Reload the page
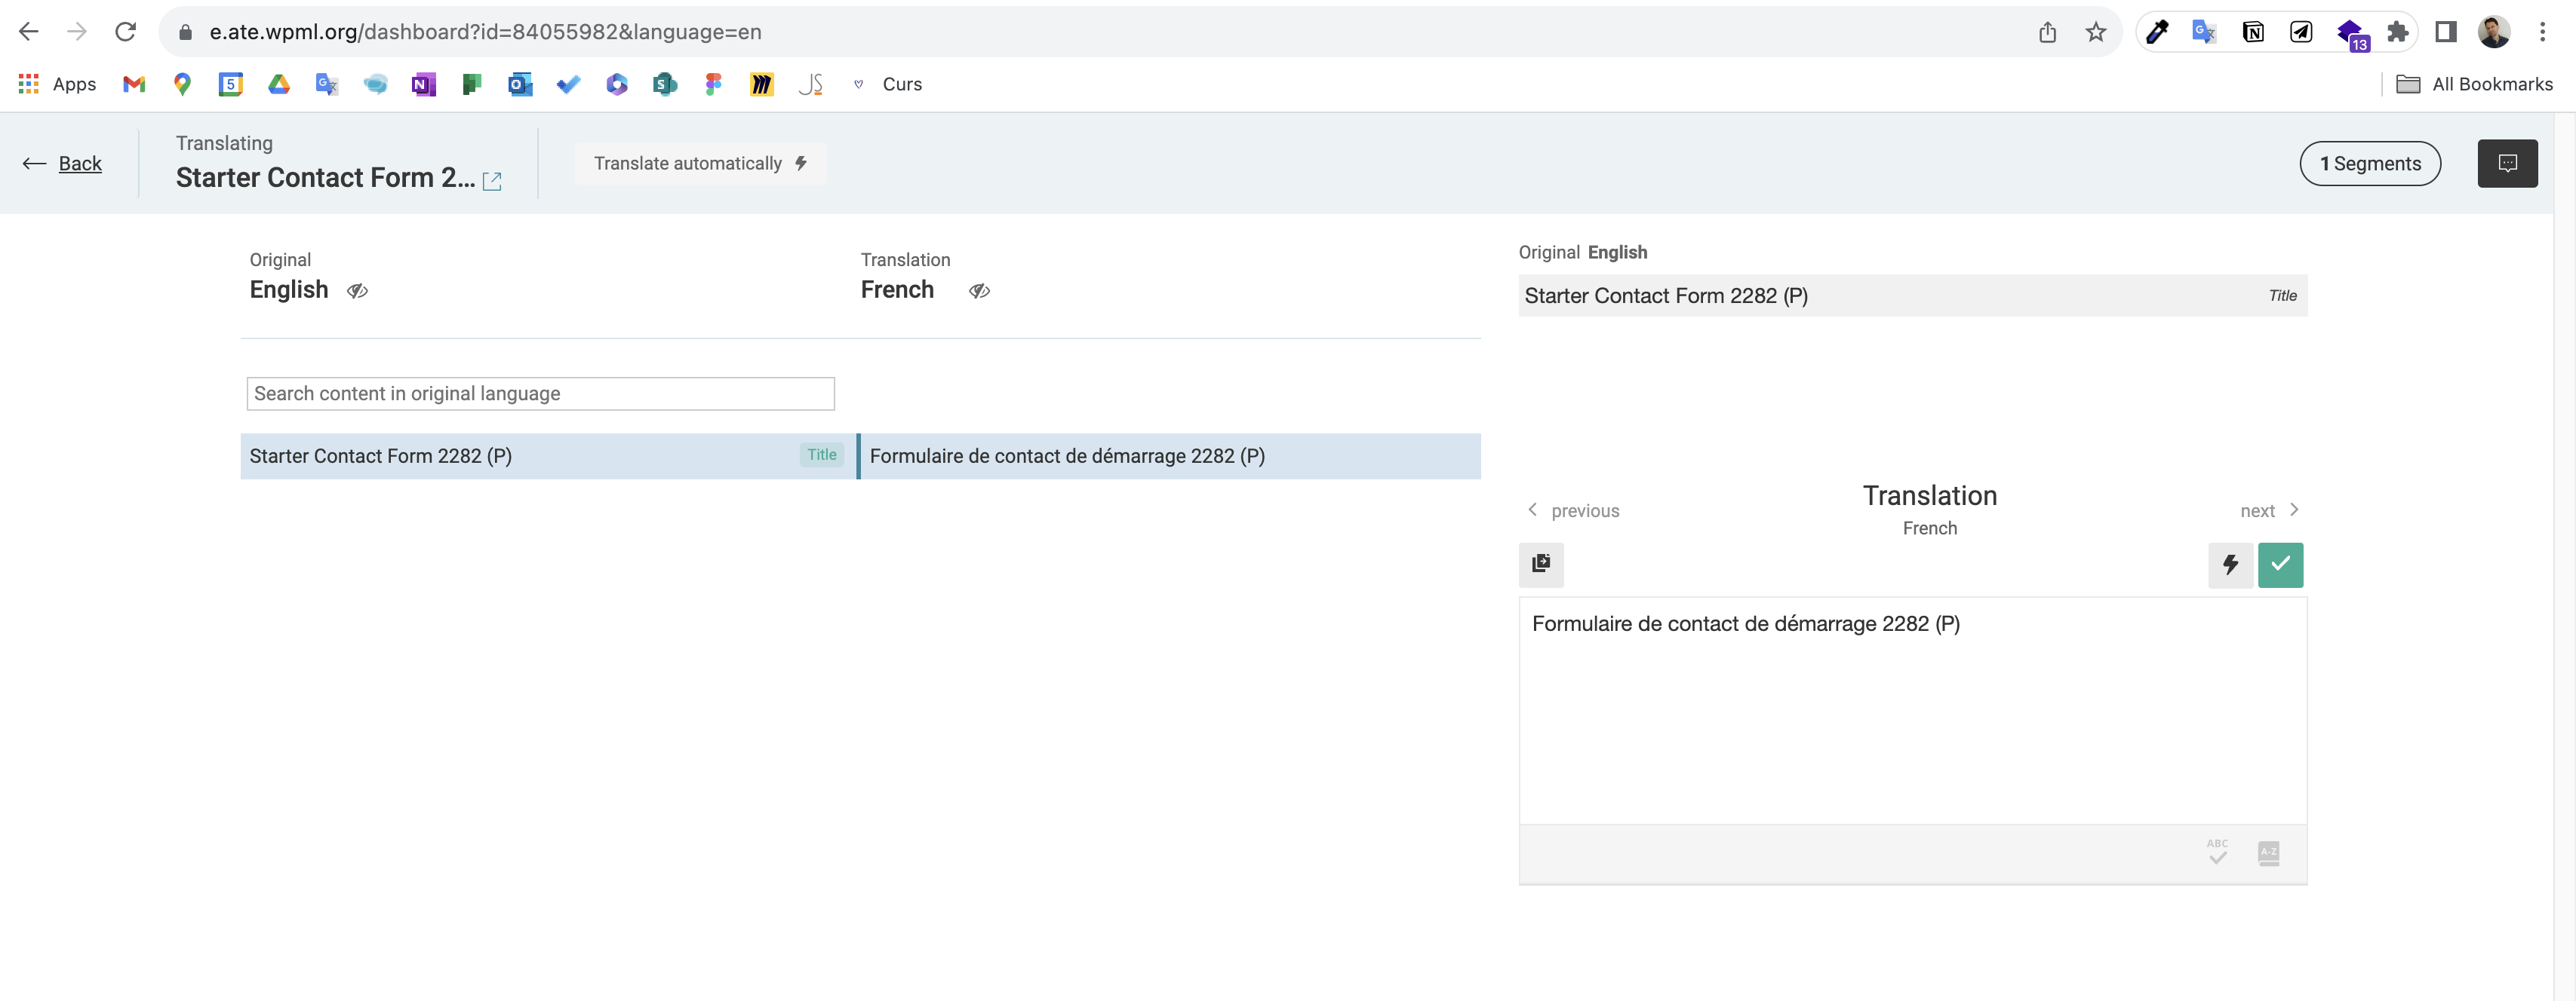 (x=125, y=32)
